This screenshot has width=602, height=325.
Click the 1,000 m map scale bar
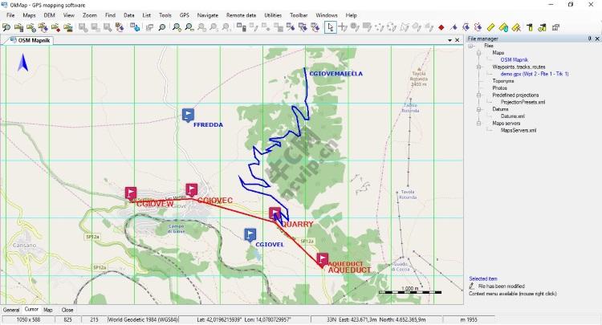click(x=410, y=290)
